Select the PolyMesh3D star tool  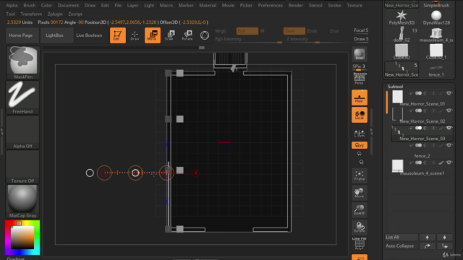(x=402, y=17)
